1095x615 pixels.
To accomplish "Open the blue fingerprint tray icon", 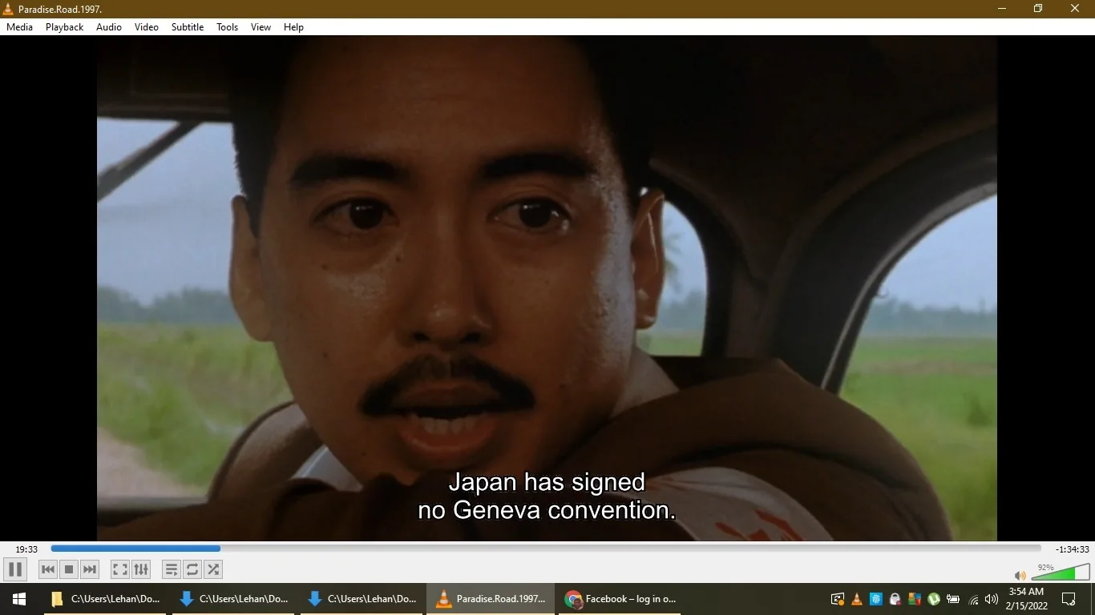I will [876, 599].
